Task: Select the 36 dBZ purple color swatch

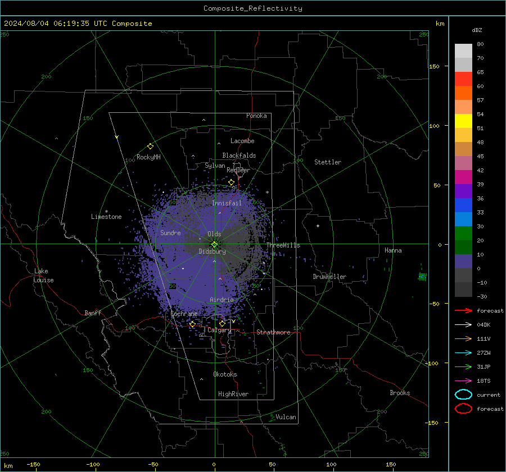Action: pos(463,191)
